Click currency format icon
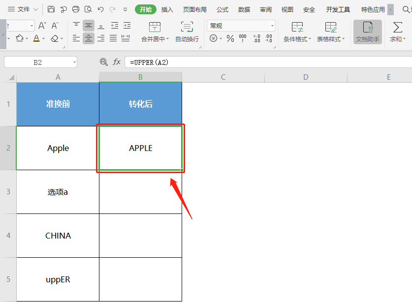 click(213, 38)
